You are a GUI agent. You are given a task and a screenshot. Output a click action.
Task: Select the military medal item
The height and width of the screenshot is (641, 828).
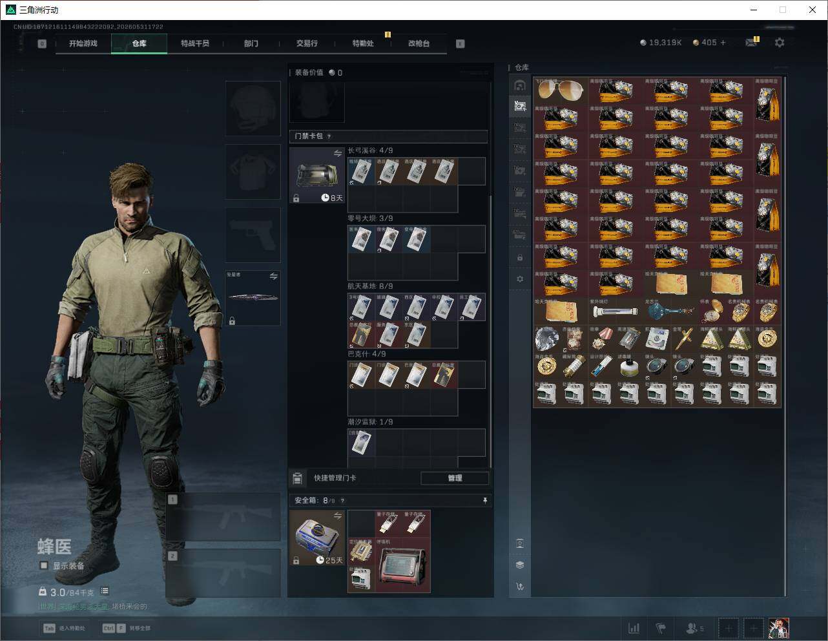tap(602, 339)
